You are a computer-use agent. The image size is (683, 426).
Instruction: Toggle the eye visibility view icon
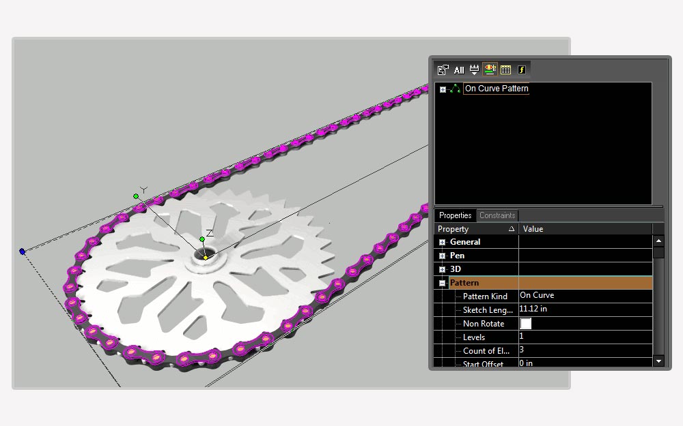pyautogui.click(x=490, y=69)
